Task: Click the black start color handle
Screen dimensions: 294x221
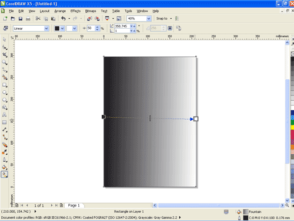Action: point(103,117)
